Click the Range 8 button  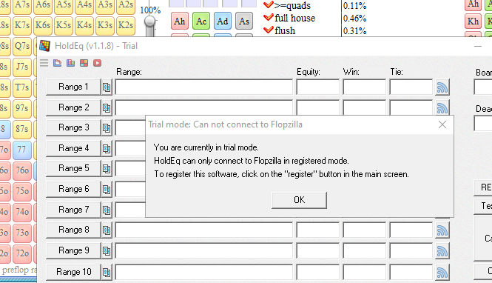pyautogui.click(x=73, y=230)
